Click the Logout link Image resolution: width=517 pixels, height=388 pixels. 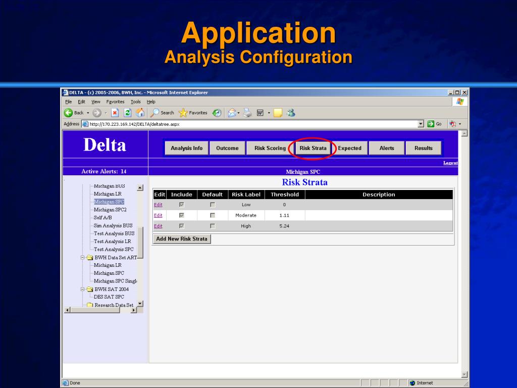point(450,163)
